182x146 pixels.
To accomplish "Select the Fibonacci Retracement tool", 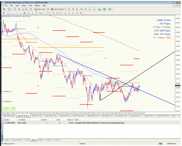I will coord(29,13).
